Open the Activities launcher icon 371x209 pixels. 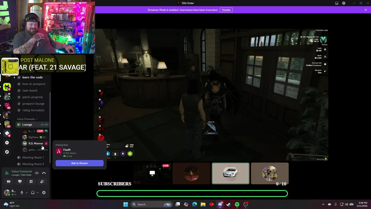(x=31, y=181)
